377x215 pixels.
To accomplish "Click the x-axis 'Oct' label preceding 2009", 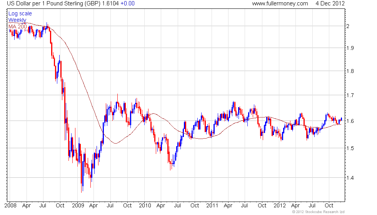I will tap(60, 205).
